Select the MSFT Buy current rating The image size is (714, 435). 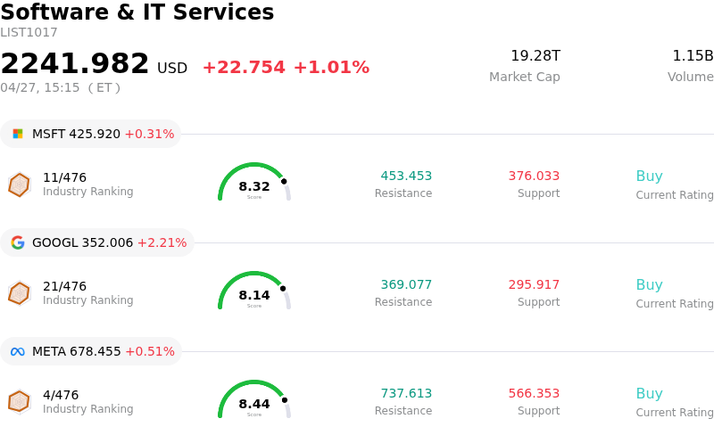tap(649, 176)
